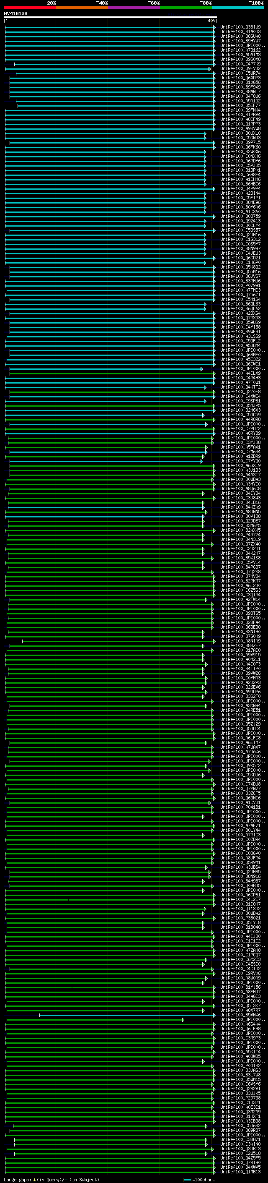The width and height of the screenshot is (268, 1183).
Task: Open hit UniRef100_Q8GUA8
Action: 240,36
